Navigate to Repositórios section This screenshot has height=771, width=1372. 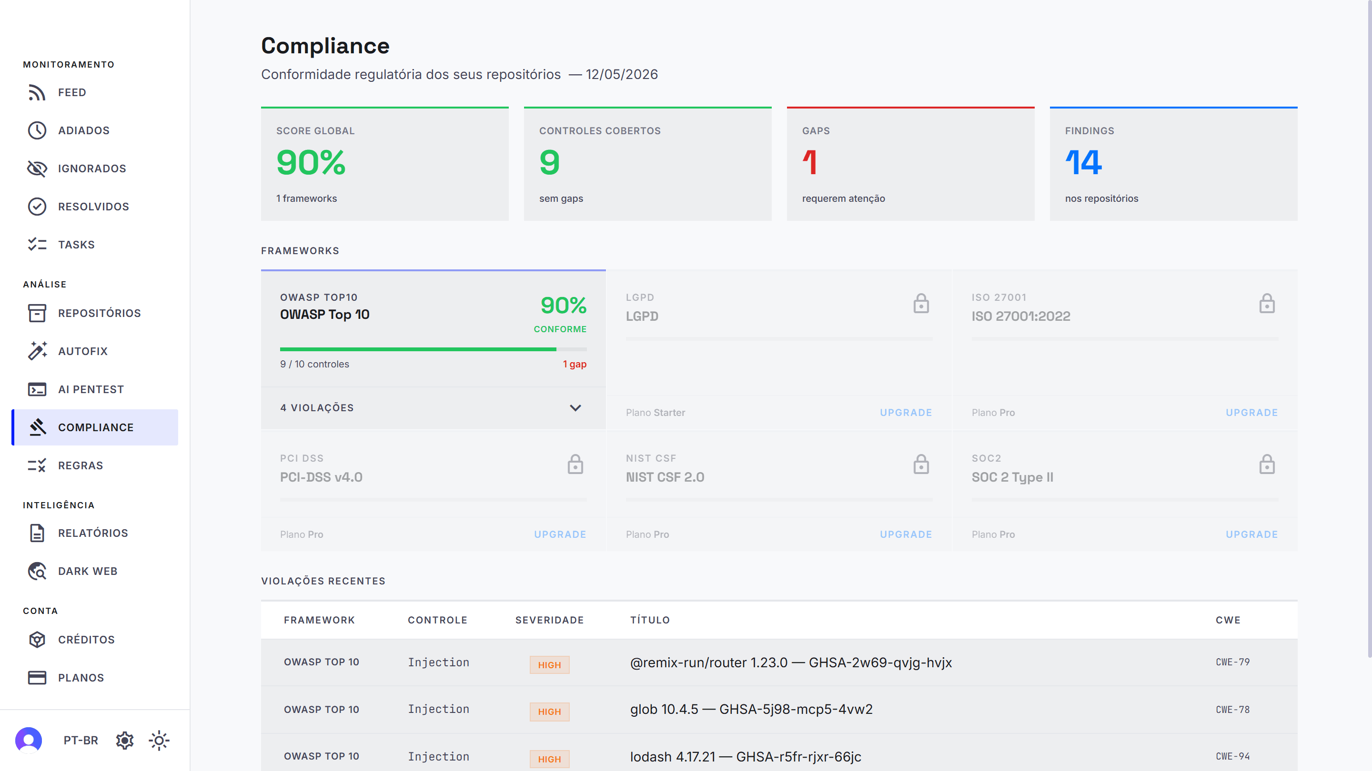(x=95, y=313)
